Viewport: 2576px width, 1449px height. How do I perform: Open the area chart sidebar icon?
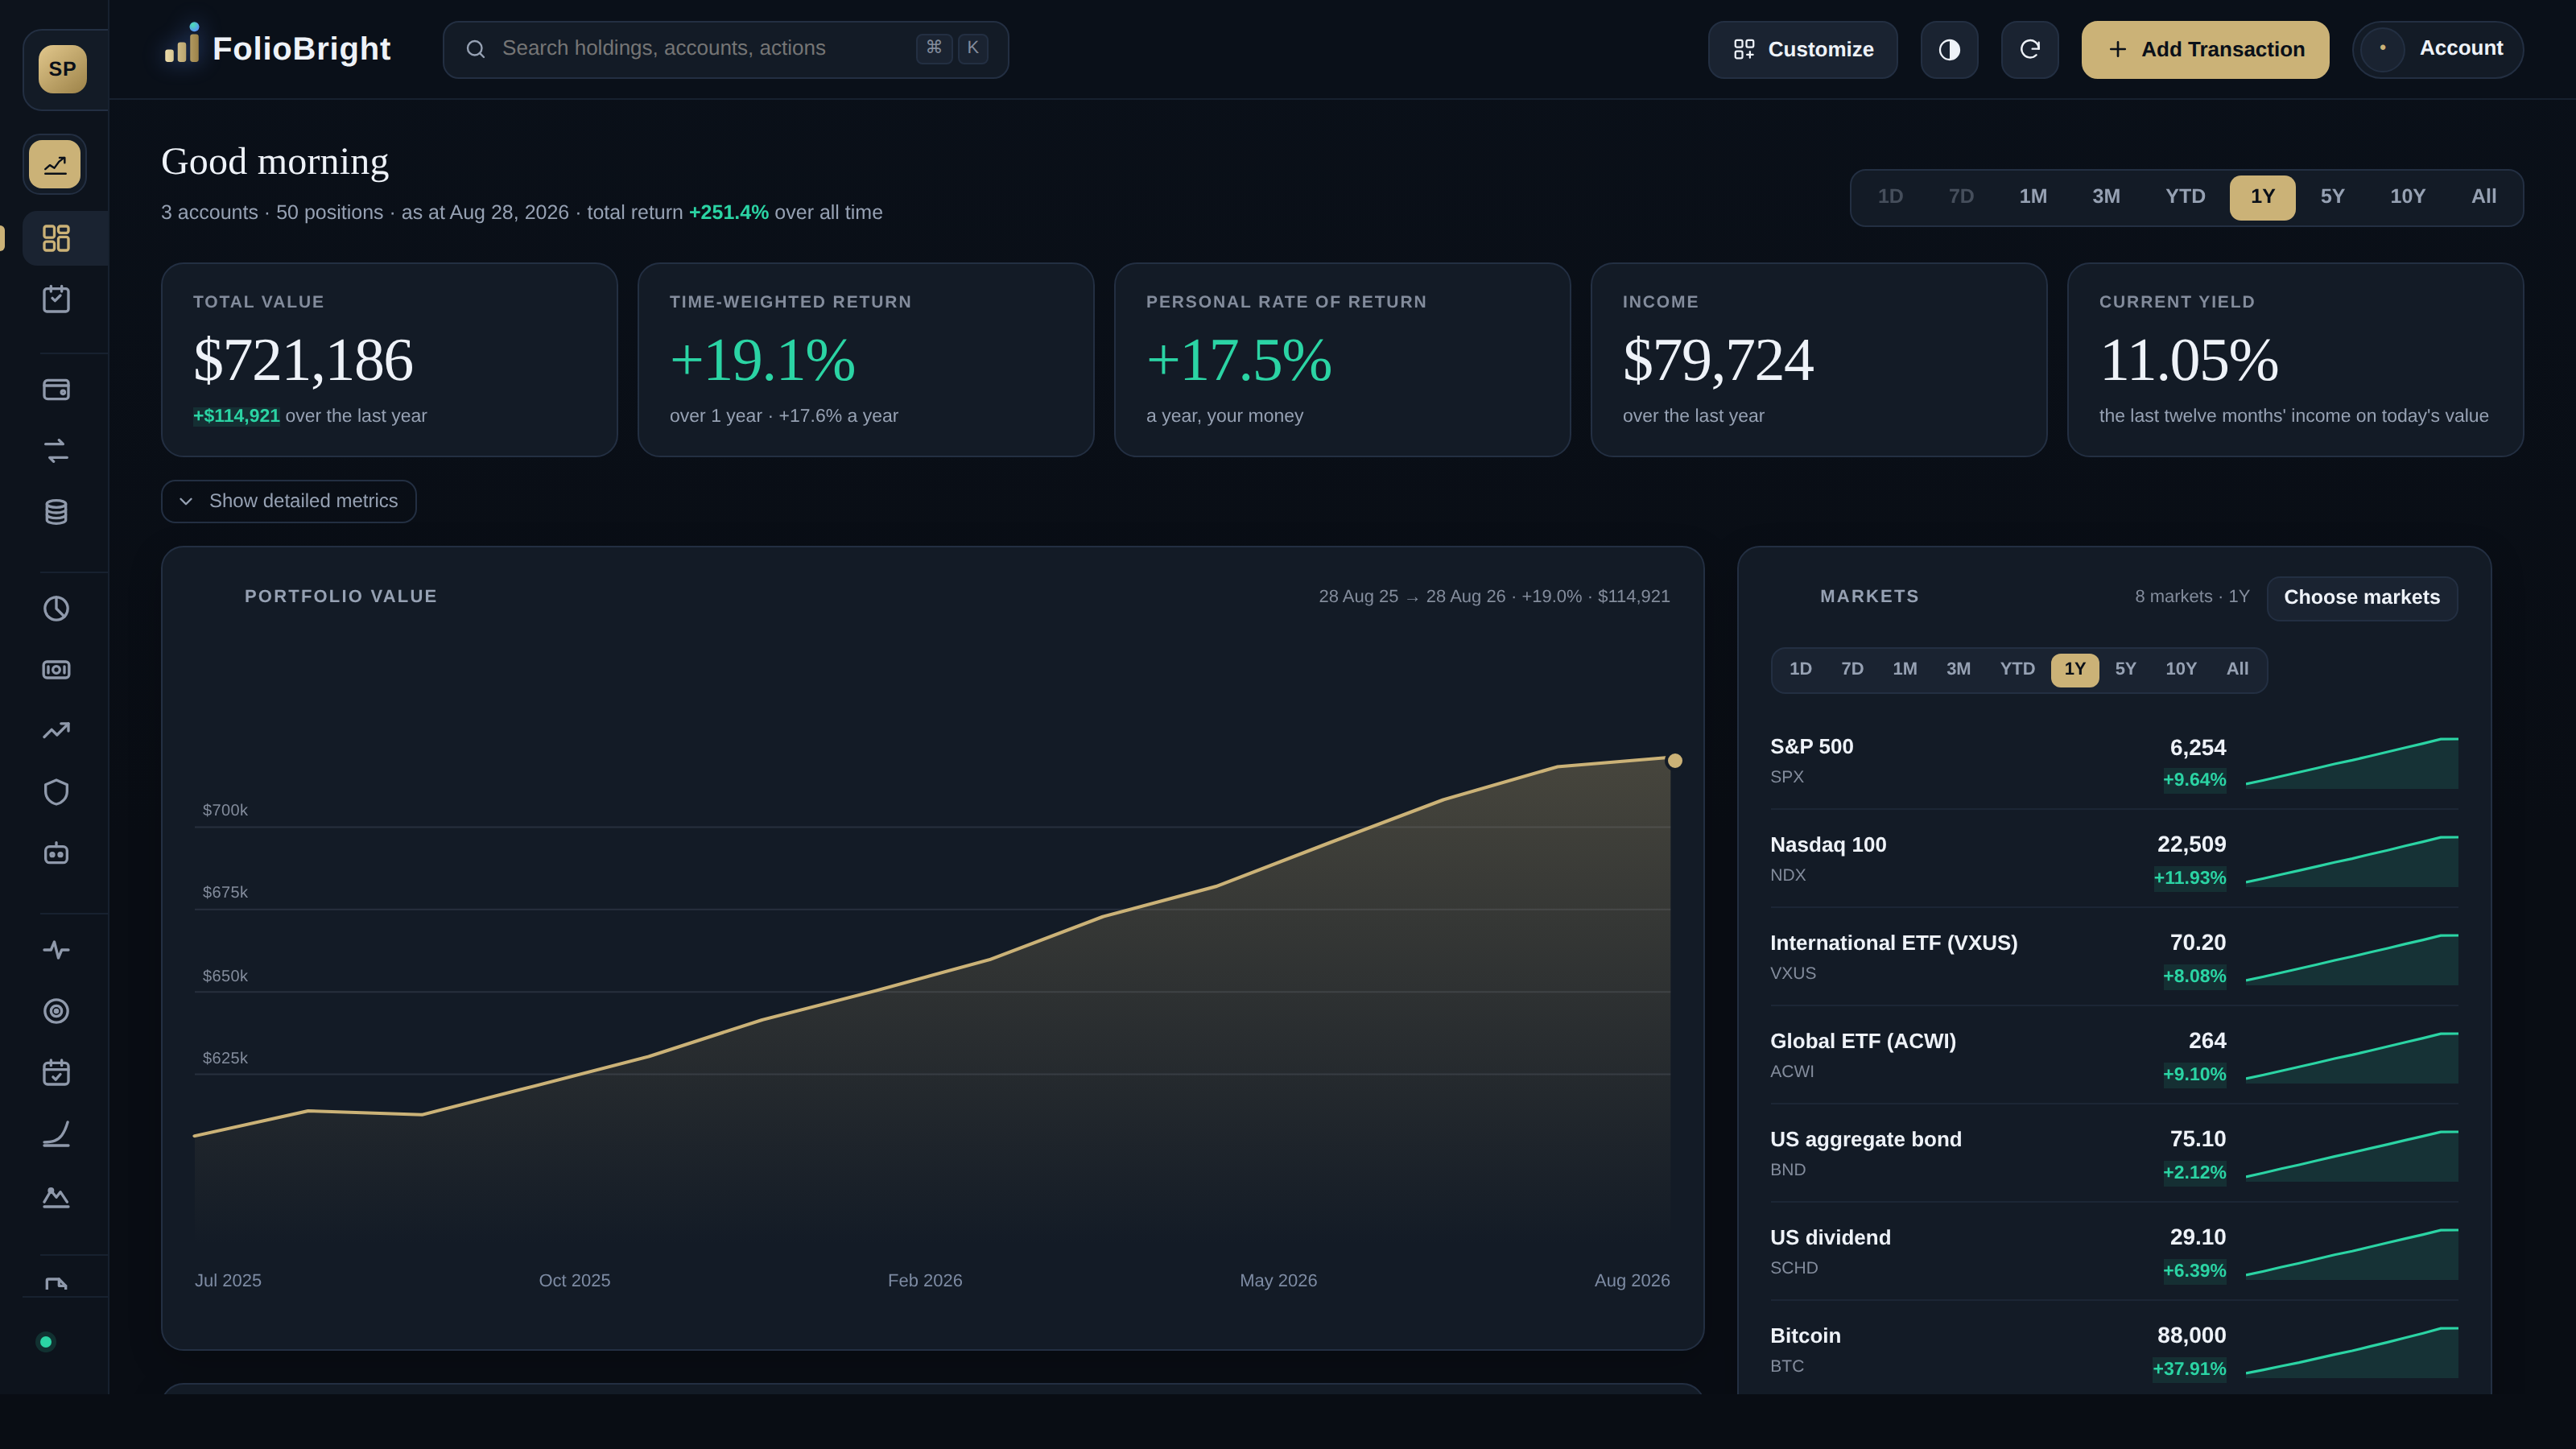56,1196
